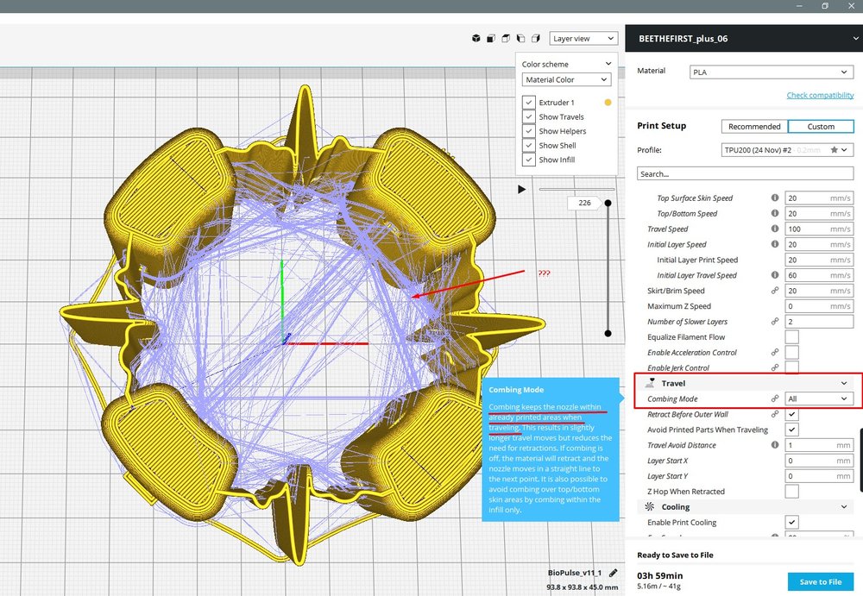Click the link icon for Retract Before Outer Wall

(774, 414)
